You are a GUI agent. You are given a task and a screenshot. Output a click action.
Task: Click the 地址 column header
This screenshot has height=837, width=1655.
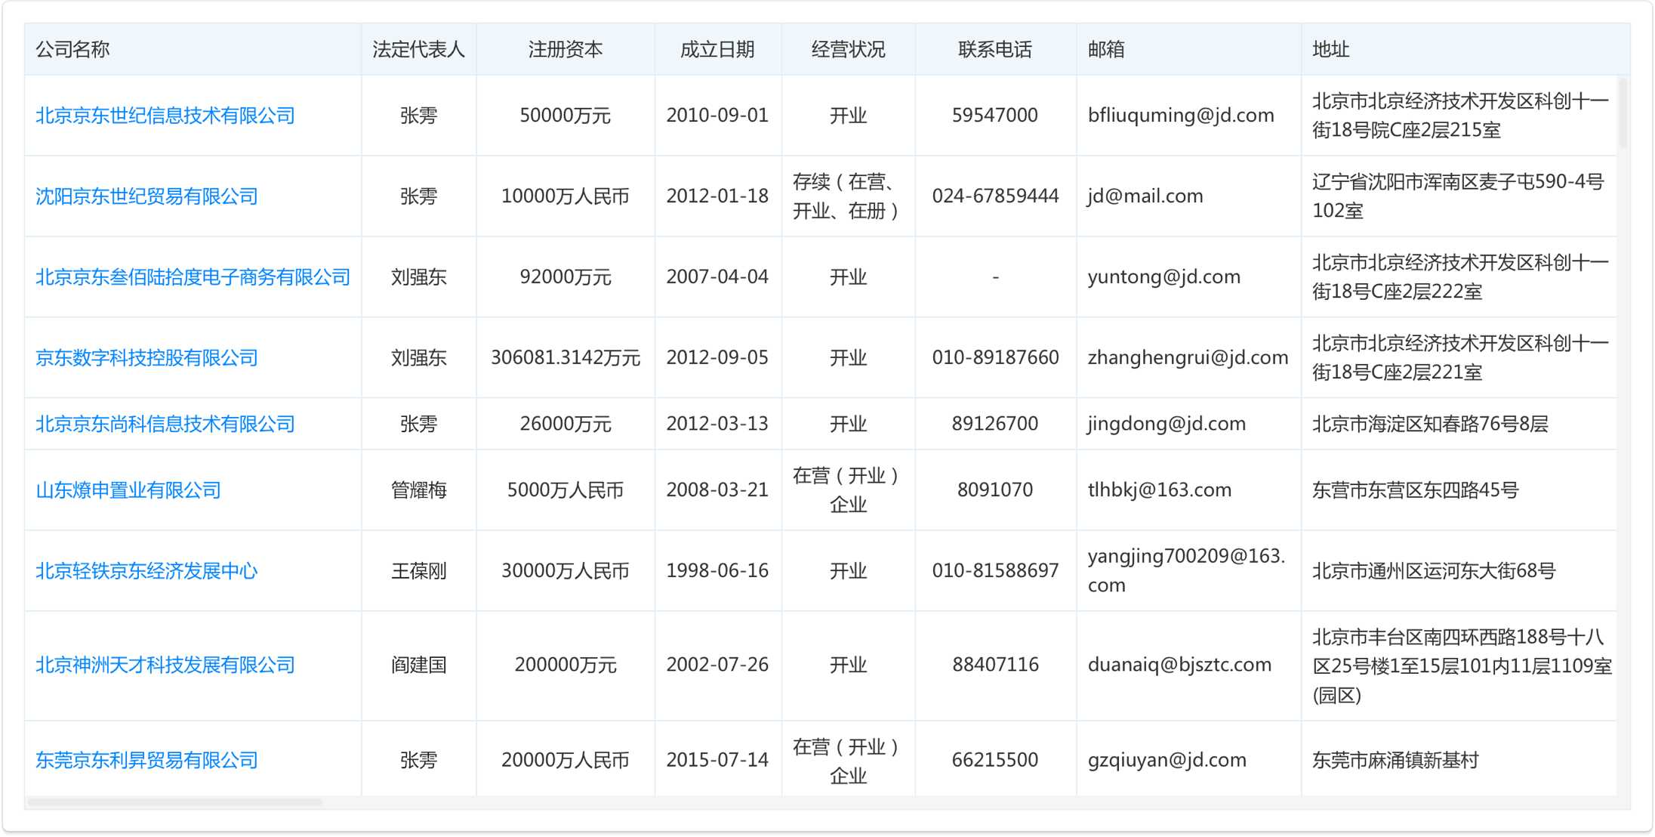1330,50
